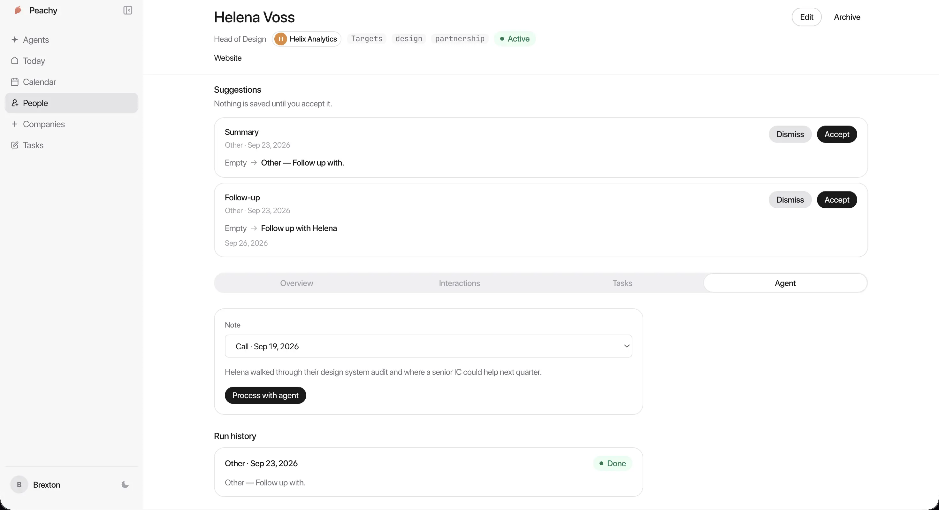939x510 pixels.
Task: Select People in sidebar
Action: point(72,103)
